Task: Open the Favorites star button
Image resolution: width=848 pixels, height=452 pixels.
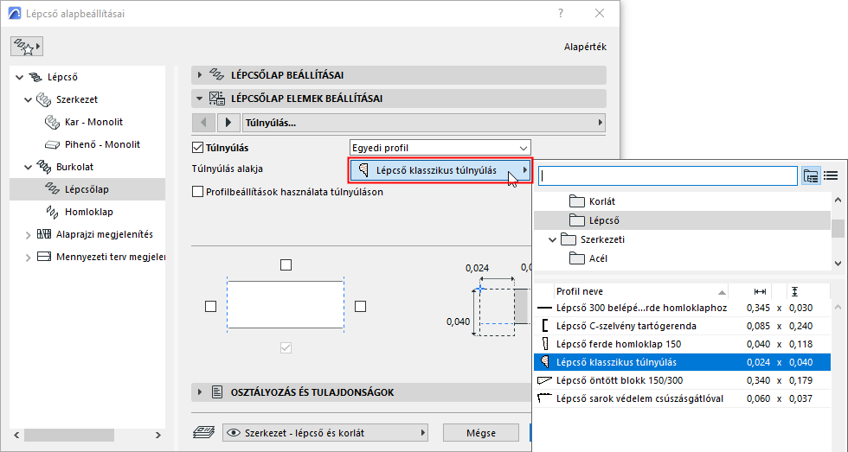Action: coord(27,47)
